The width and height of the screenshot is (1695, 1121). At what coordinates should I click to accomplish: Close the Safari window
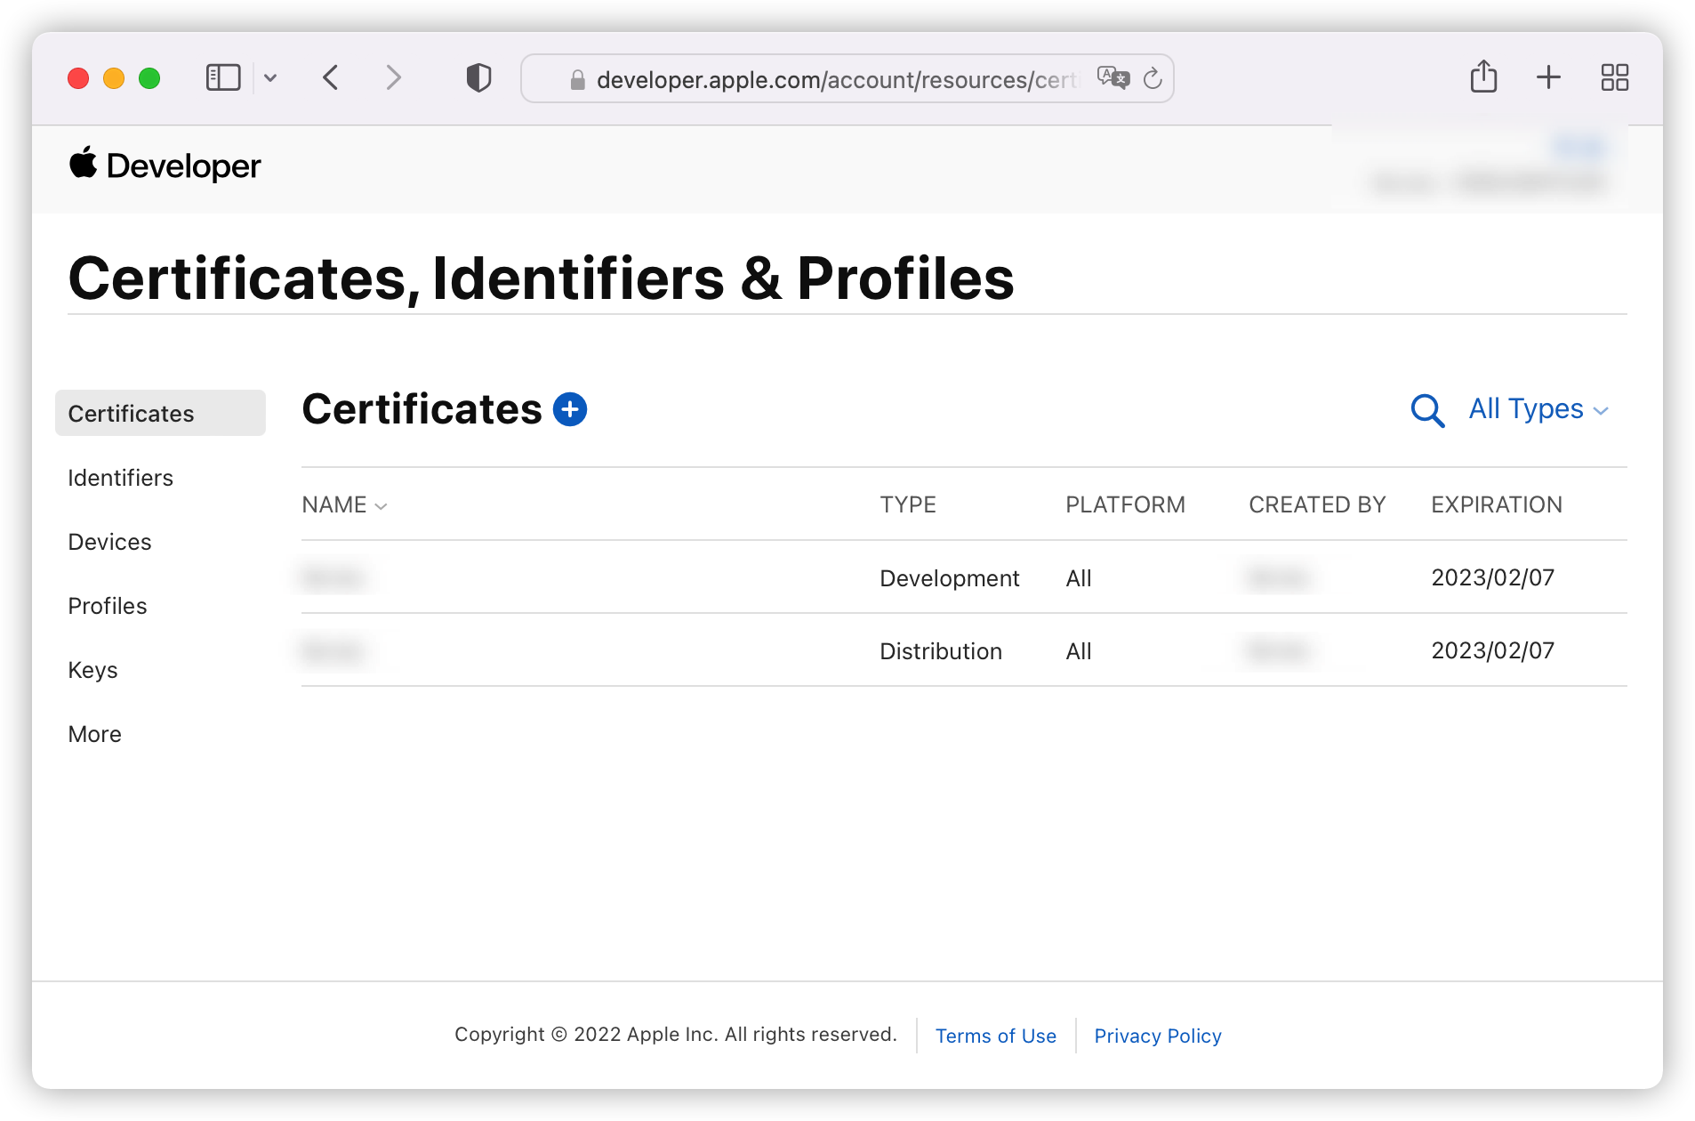78,78
